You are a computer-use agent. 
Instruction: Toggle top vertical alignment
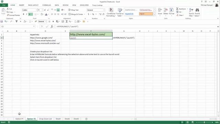pos(52,10)
